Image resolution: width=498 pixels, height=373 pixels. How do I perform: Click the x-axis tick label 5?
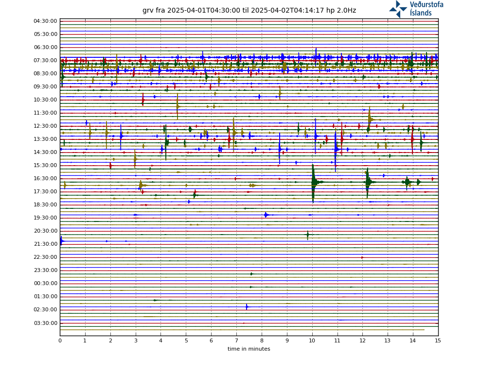[x=186, y=340]
